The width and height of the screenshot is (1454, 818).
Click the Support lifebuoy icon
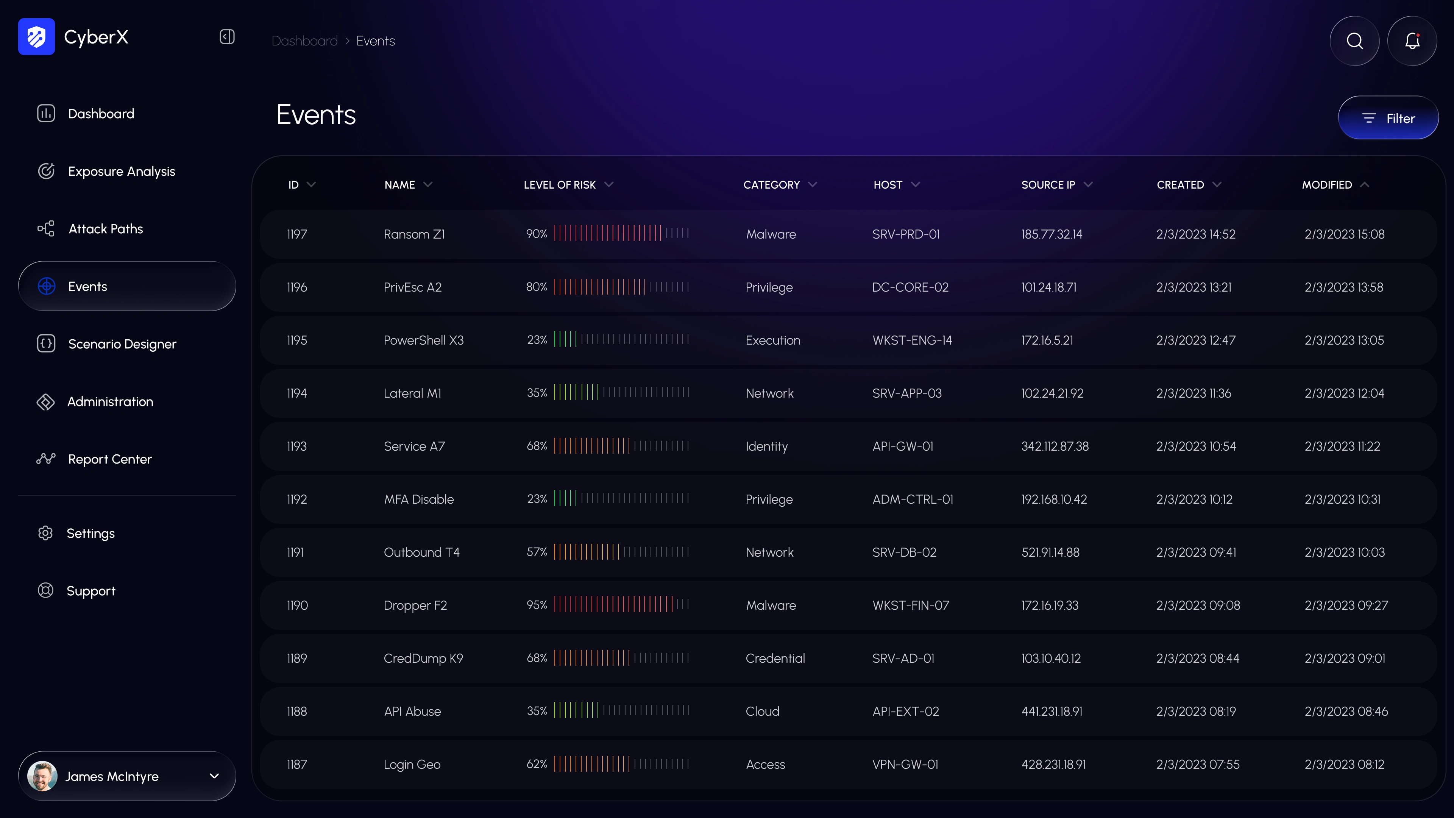(46, 590)
